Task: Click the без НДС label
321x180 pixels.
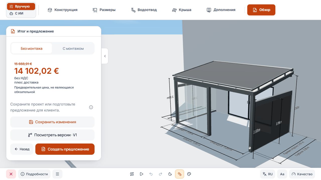Action: pos(21,78)
